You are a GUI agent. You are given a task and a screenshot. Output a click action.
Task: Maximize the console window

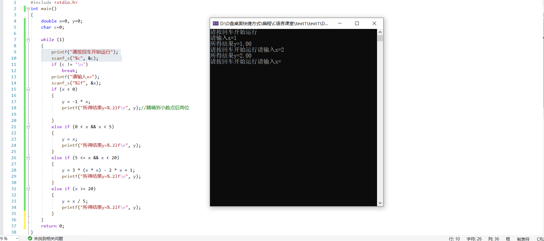357,23
